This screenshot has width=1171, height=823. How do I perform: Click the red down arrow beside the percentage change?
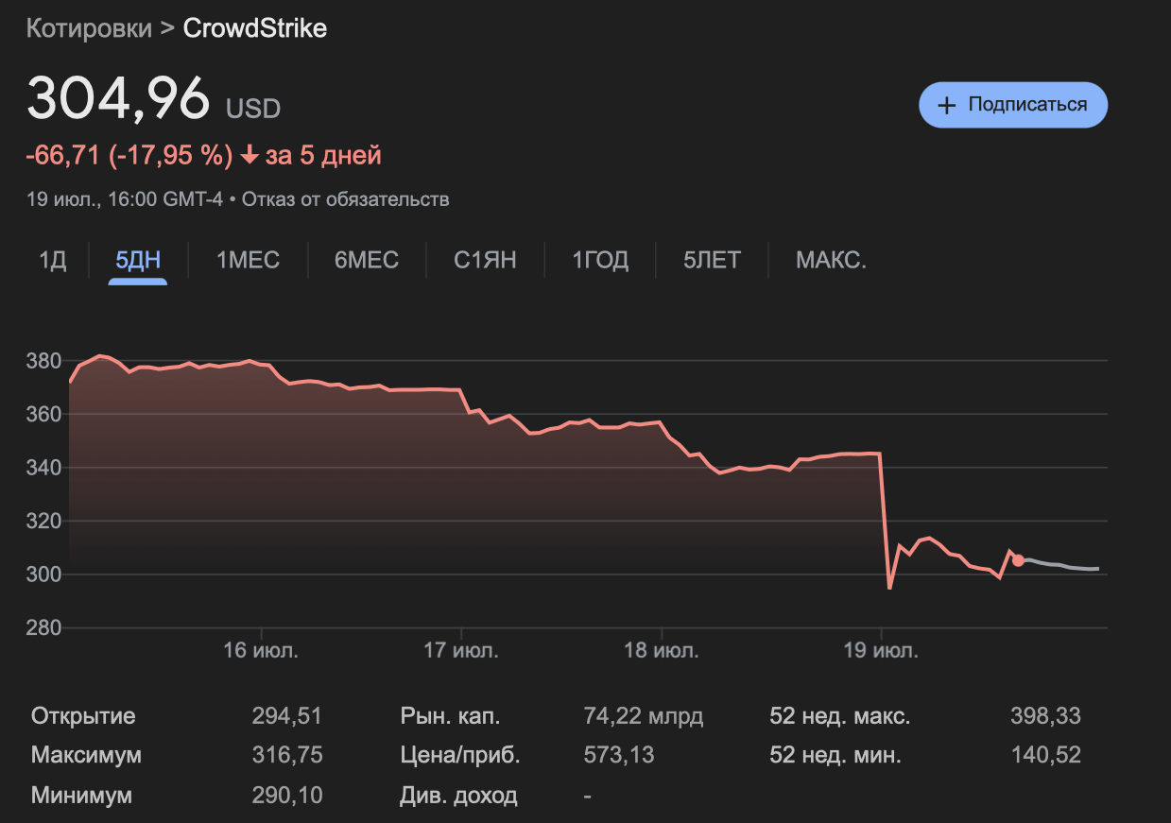click(x=250, y=156)
